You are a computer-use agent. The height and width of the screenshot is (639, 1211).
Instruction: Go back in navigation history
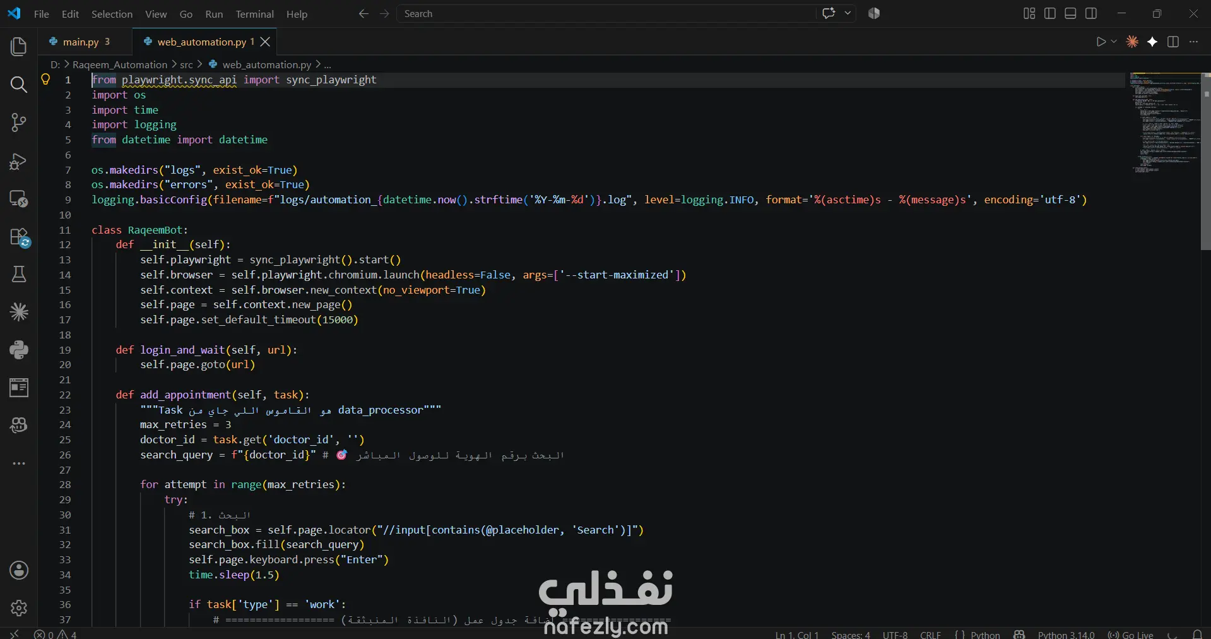(x=363, y=14)
